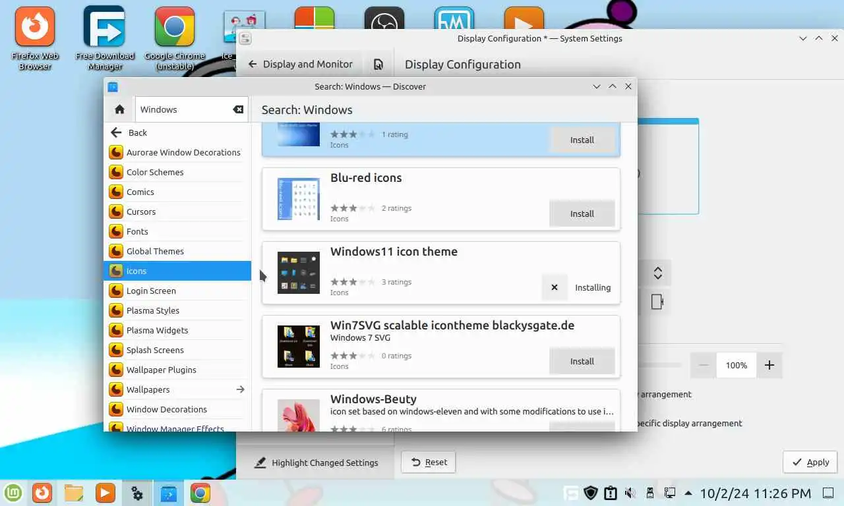The width and height of the screenshot is (844, 506).
Task: Install the Blu-red icons theme
Action: coord(582,213)
